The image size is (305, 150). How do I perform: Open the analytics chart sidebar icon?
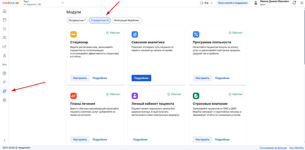[5, 46]
